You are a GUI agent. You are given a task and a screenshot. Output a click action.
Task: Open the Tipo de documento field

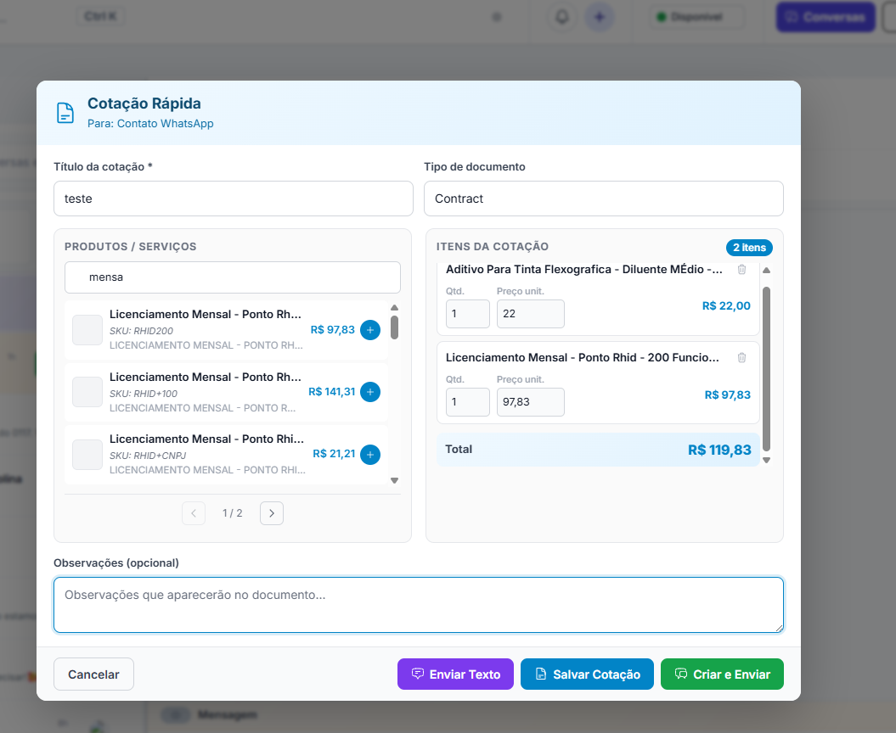point(603,199)
